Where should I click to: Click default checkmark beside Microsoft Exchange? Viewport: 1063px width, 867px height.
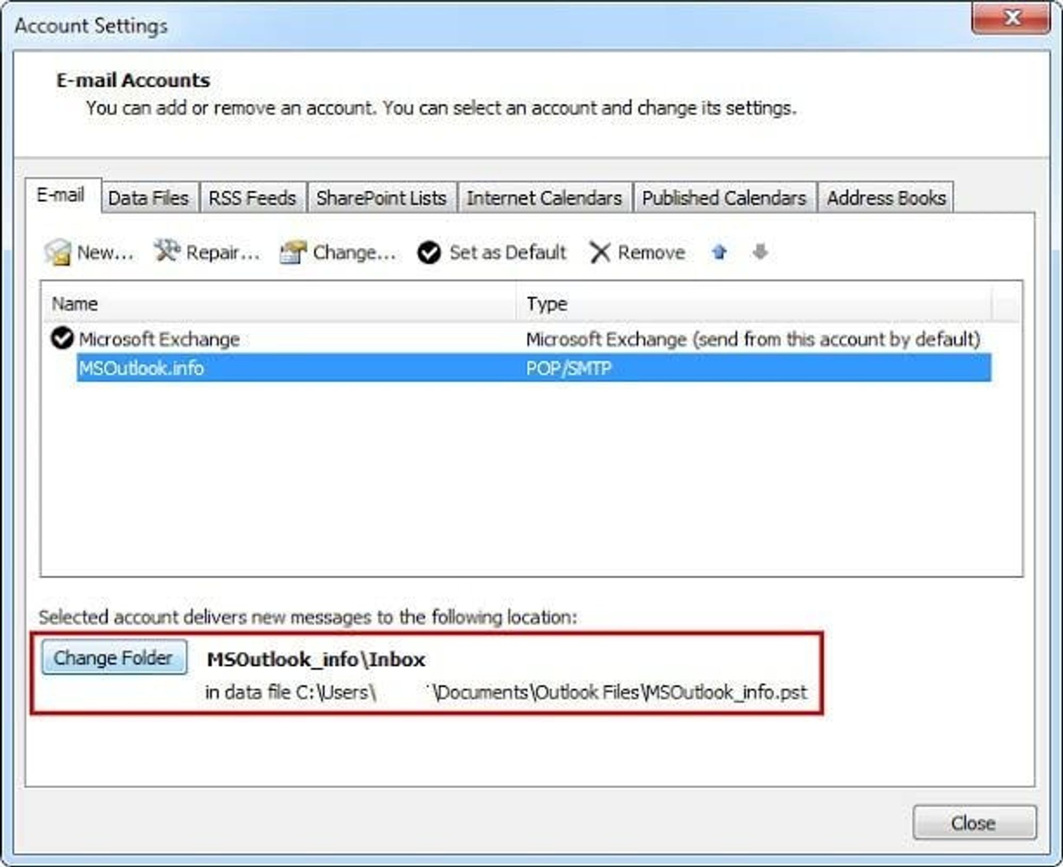point(62,339)
